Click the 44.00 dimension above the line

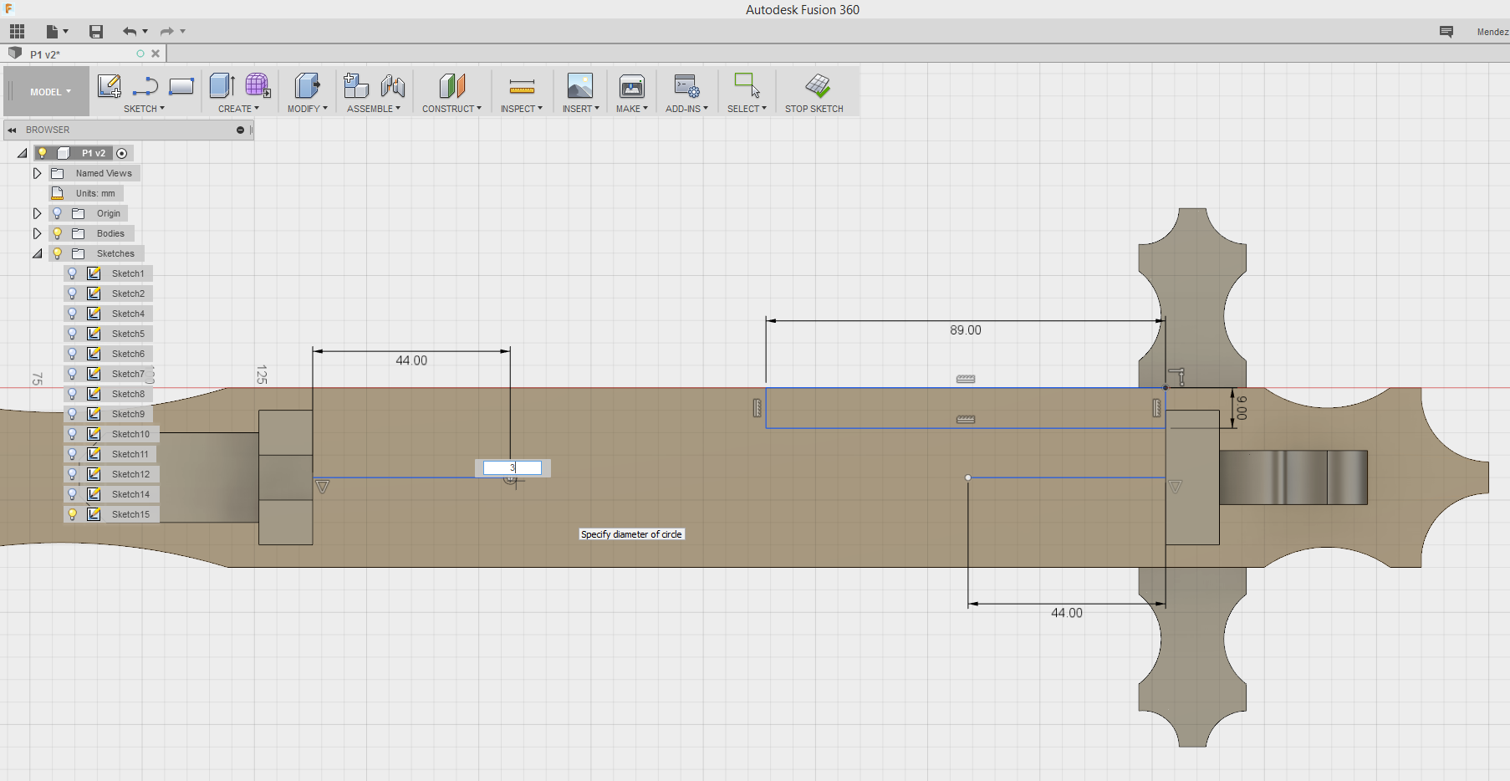point(411,360)
